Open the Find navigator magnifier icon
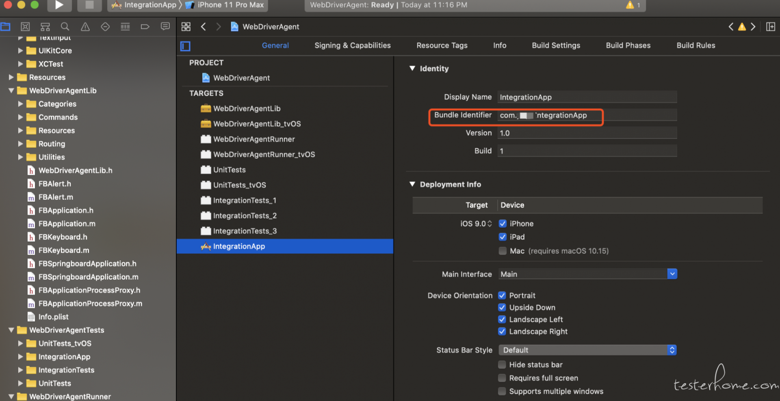Screen dimensions: 780x401 click(x=65, y=27)
